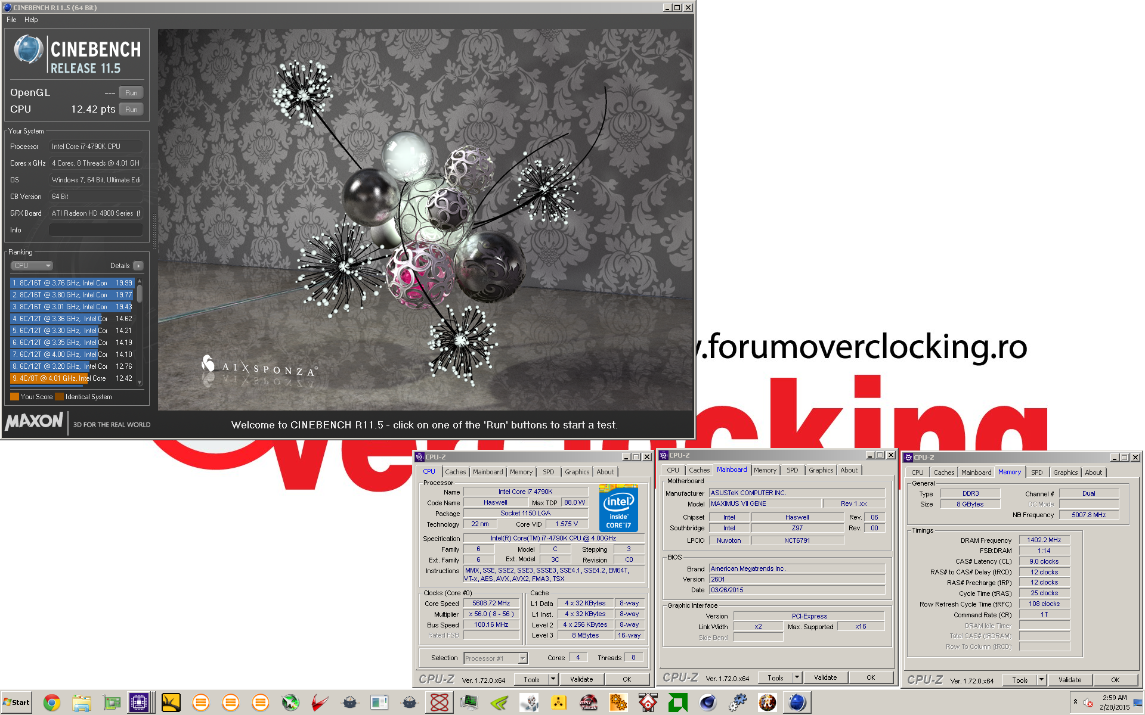The image size is (1145, 715).
Task: Open the CPU ranking type dropdown
Action: click(32, 266)
